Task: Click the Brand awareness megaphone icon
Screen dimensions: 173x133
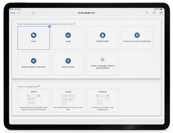Action: point(34,61)
